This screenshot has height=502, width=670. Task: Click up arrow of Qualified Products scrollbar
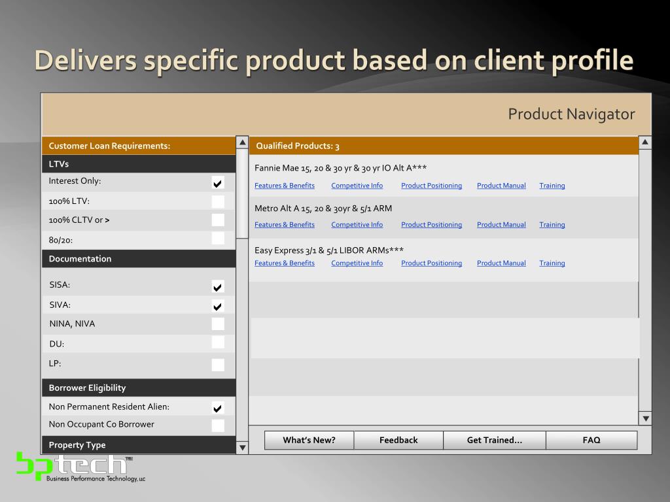[645, 142]
